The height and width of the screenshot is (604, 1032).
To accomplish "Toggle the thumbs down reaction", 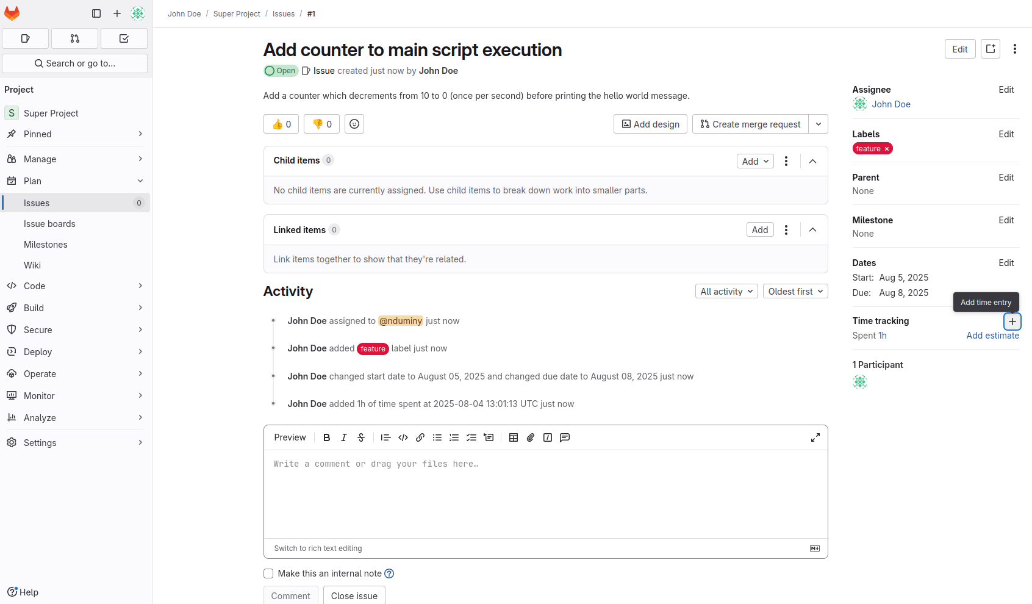I will tap(321, 124).
